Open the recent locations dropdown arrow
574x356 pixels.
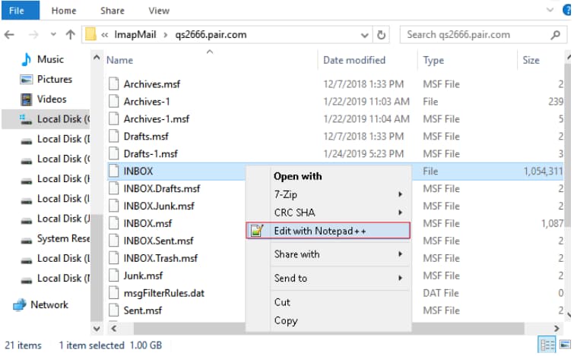53,35
